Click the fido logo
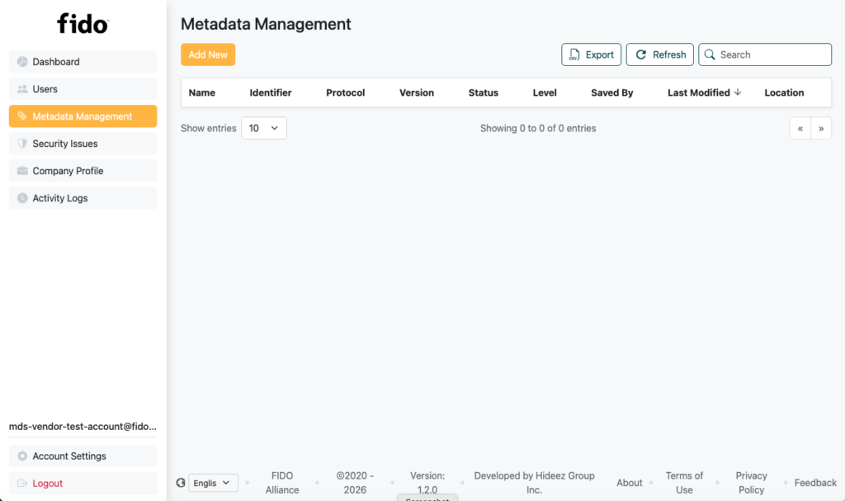This screenshot has width=845, height=501. [x=83, y=24]
